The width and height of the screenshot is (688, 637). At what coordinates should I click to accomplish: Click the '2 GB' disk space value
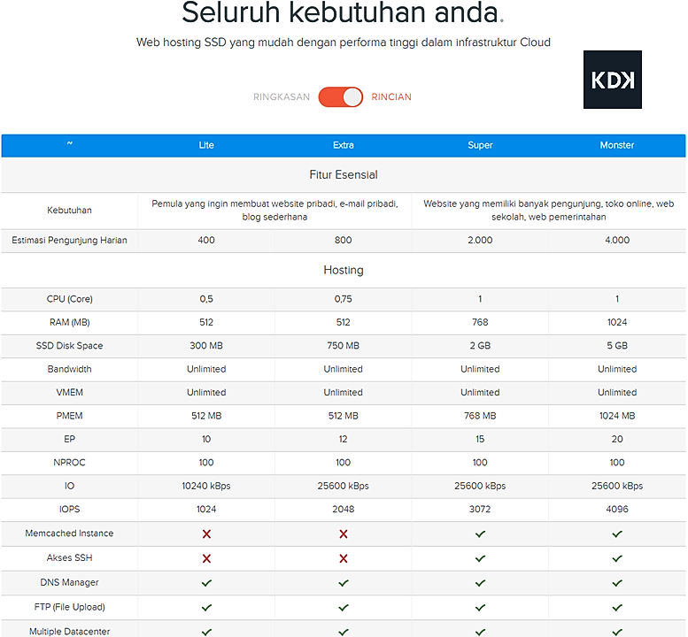pos(480,345)
